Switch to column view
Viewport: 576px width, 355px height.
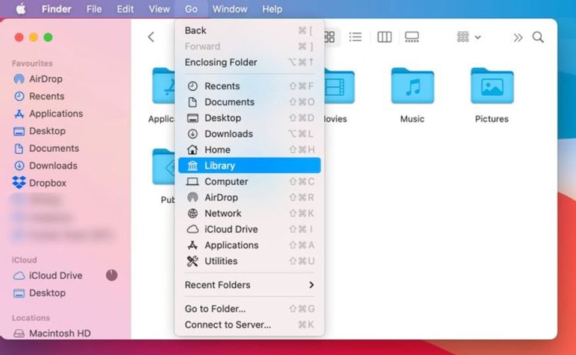[x=384, y=37]
